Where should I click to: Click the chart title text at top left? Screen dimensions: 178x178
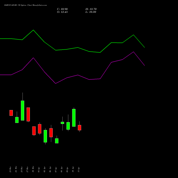[26, 5]
